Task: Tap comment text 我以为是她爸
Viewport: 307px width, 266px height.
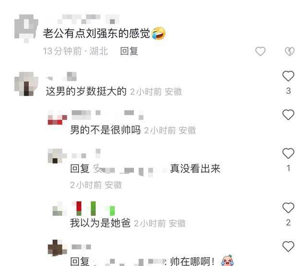Action: click(100, 223)
